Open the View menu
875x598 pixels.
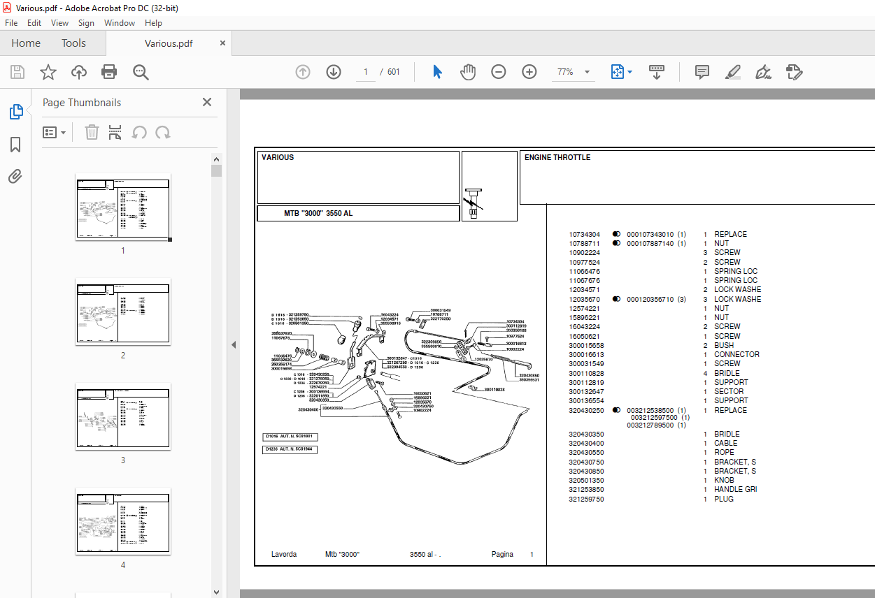(59, 23)
